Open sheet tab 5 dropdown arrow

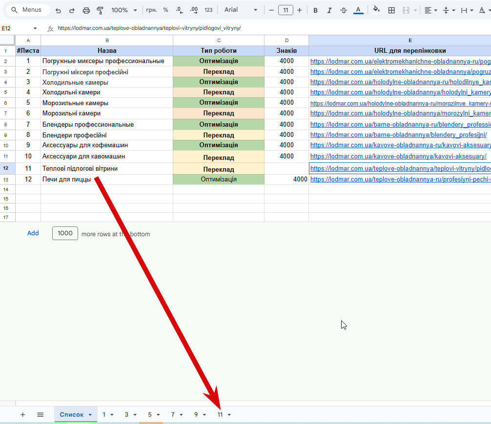pyautogui.click(x=158, y=415)
